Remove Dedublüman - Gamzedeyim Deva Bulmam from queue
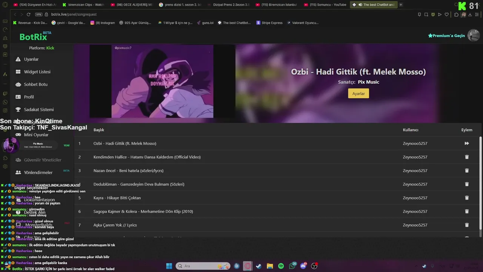This screenshot has width=483, height=272. point(467,184)
